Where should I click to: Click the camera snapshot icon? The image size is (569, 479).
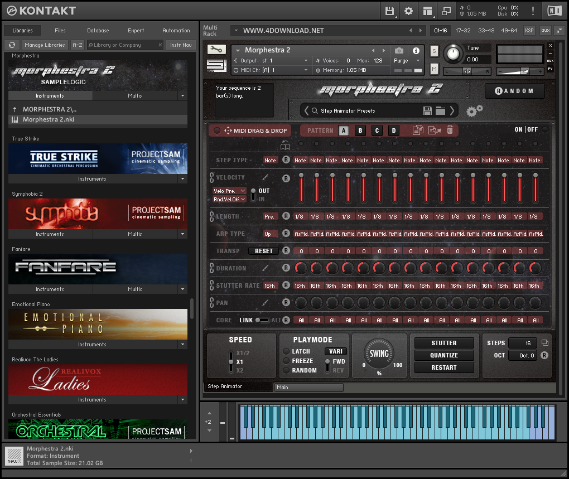tap(399, 51)
